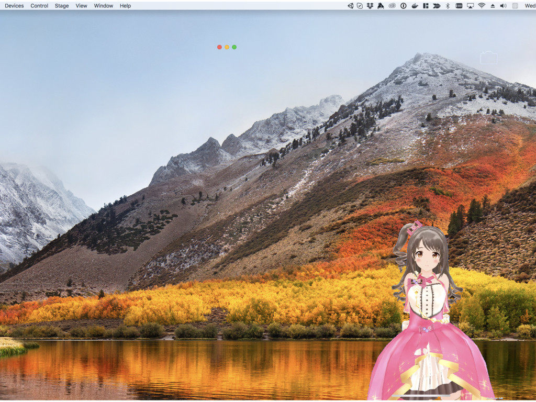Click the faded gray icon before the date
Image resolution: width=536 pixels, height=402 pixels.
(515, 6)
